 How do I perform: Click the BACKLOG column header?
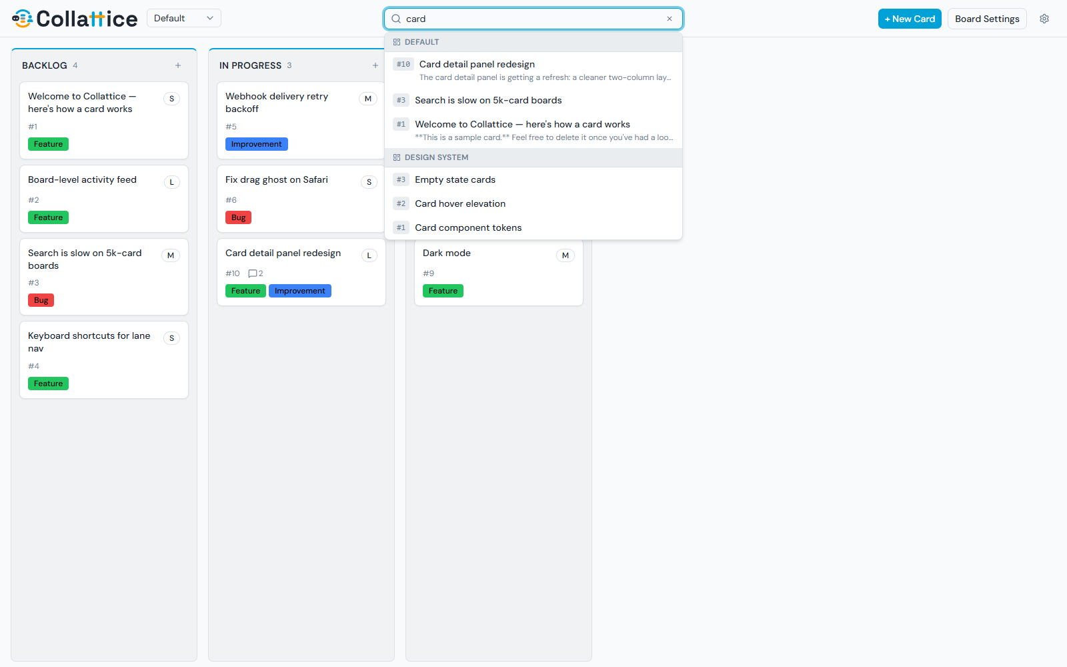[45, 65]
